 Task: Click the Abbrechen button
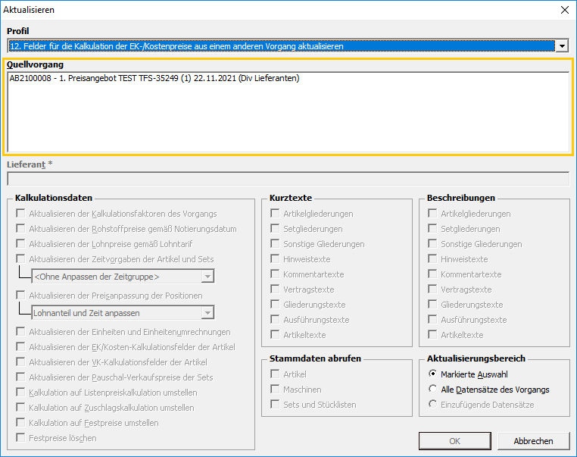pos(533,440)
